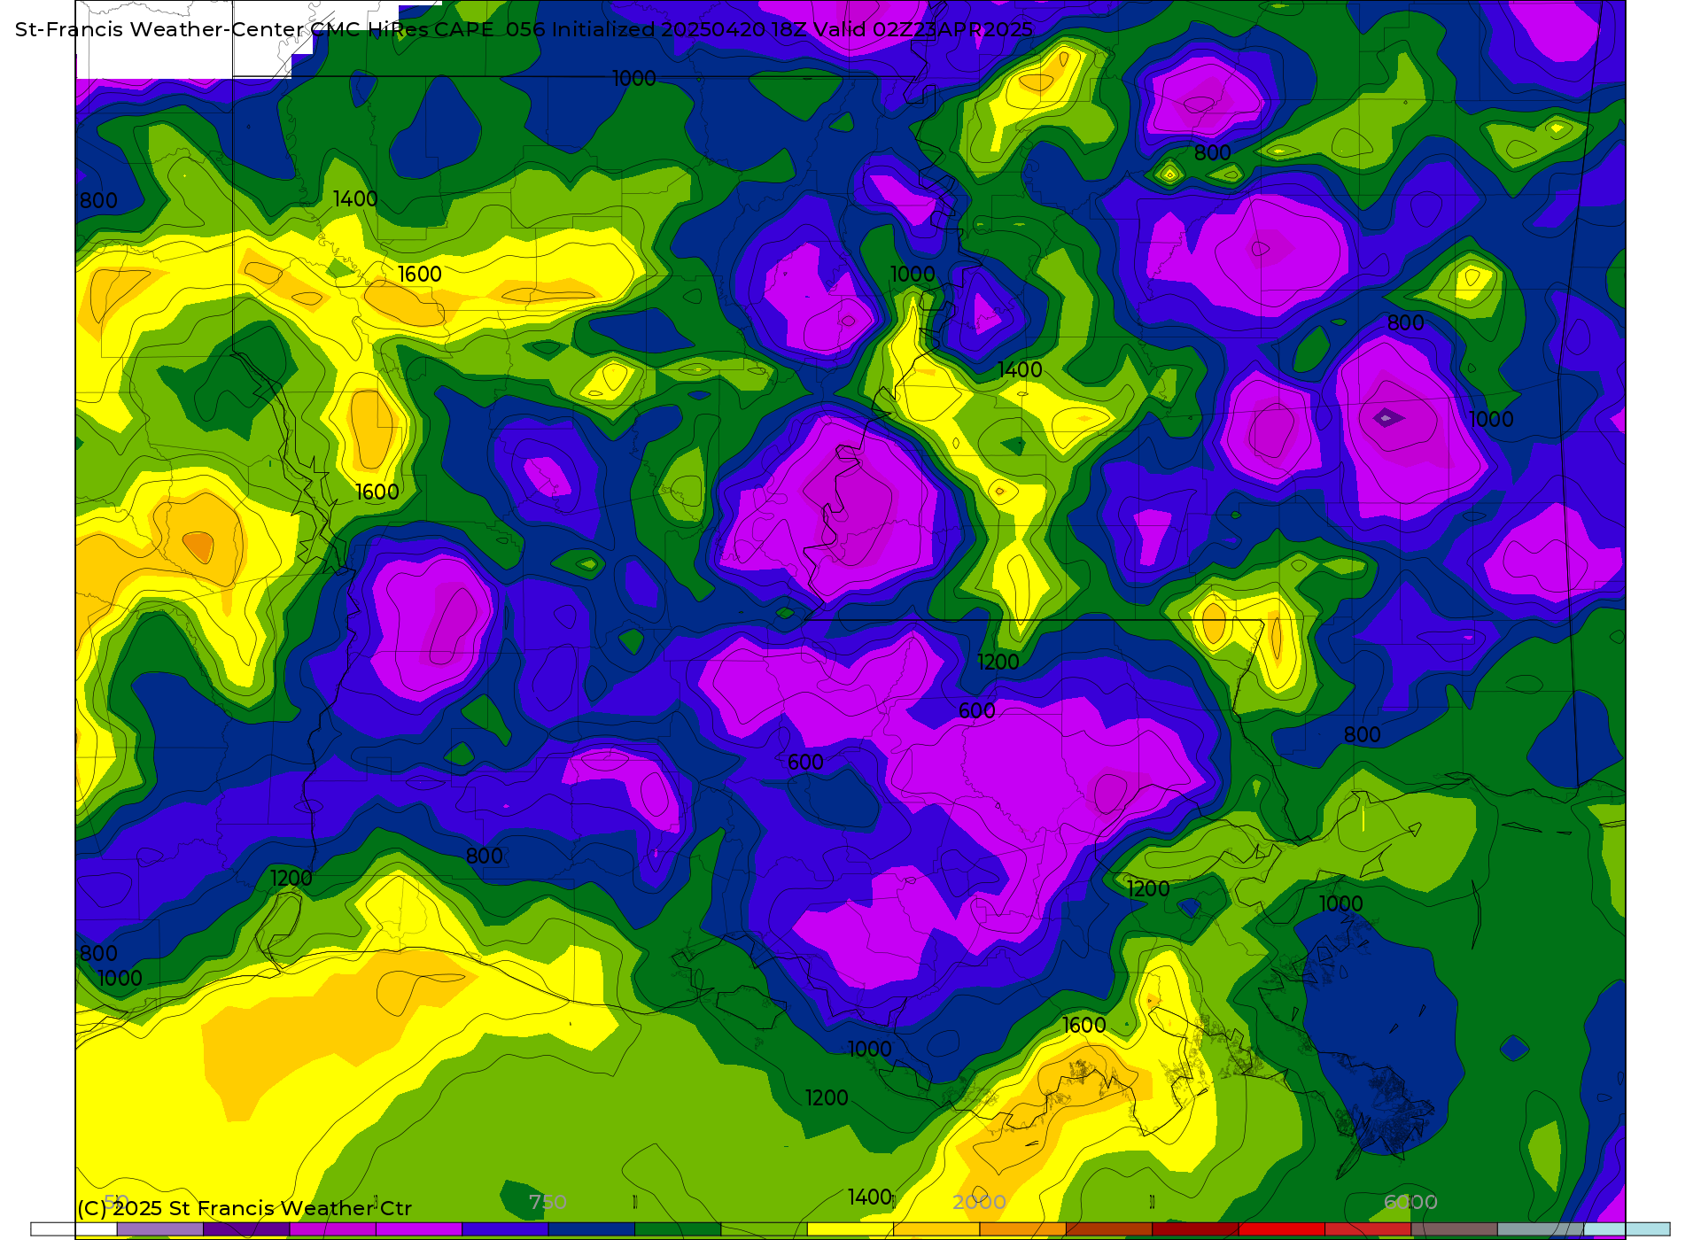Select the bright red swatch in the color bar
The width and height of the screenshot is (1701, 1240).
(1282, 1229)
